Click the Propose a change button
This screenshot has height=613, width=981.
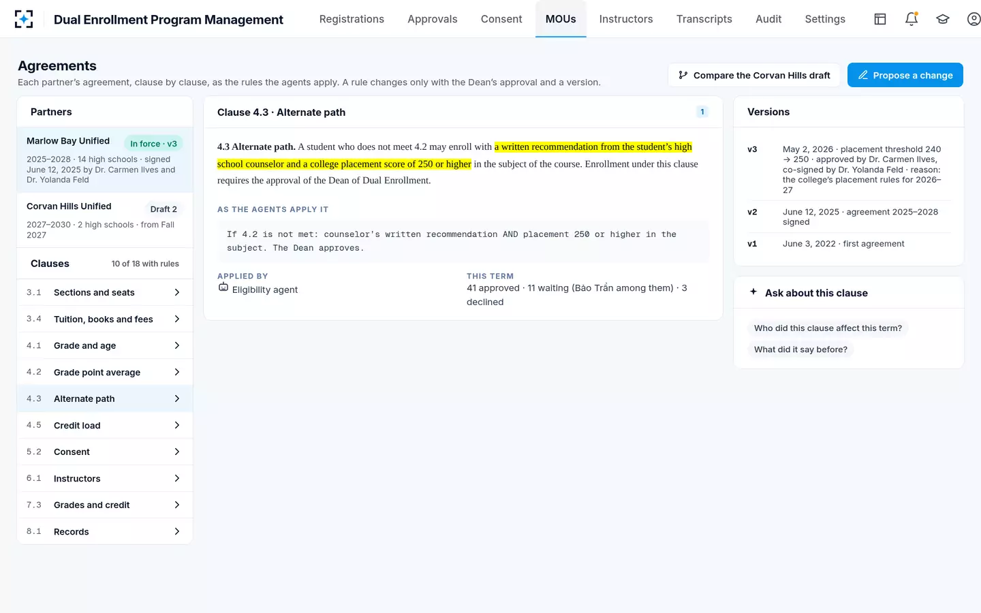(905, 75)
